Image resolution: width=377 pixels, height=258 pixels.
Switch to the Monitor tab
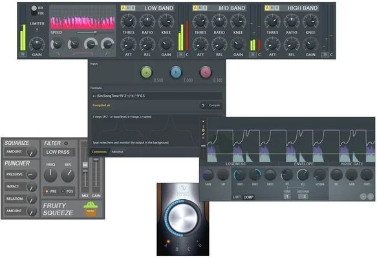tap(118, 152)
